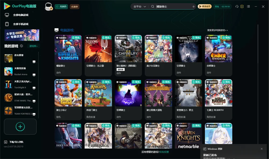Add a game with the plus button
The width and height of the screenshot is (269, 159).
tap(20, 127)
